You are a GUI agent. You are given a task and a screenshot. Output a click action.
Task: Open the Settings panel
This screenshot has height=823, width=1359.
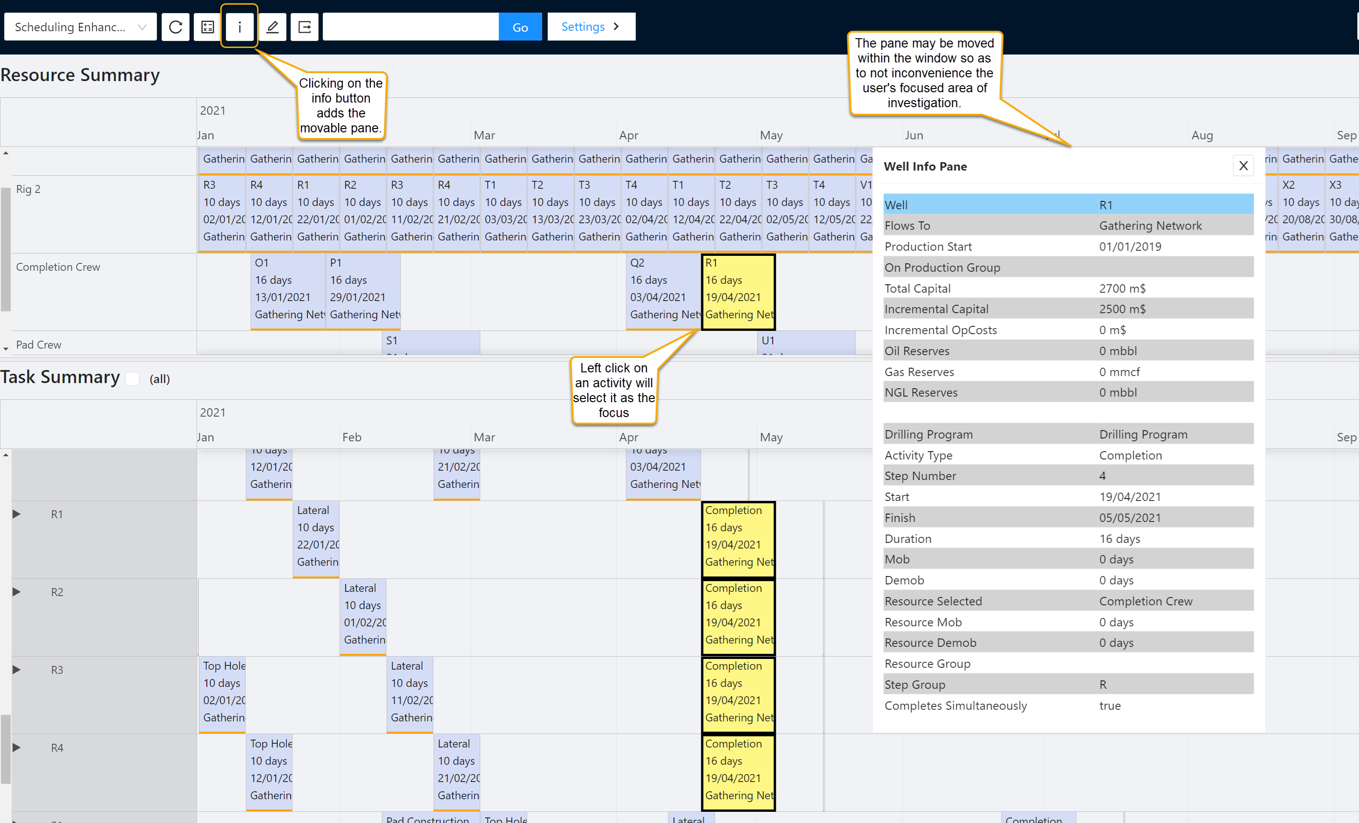pyautogui.click(x=591, y=27)
